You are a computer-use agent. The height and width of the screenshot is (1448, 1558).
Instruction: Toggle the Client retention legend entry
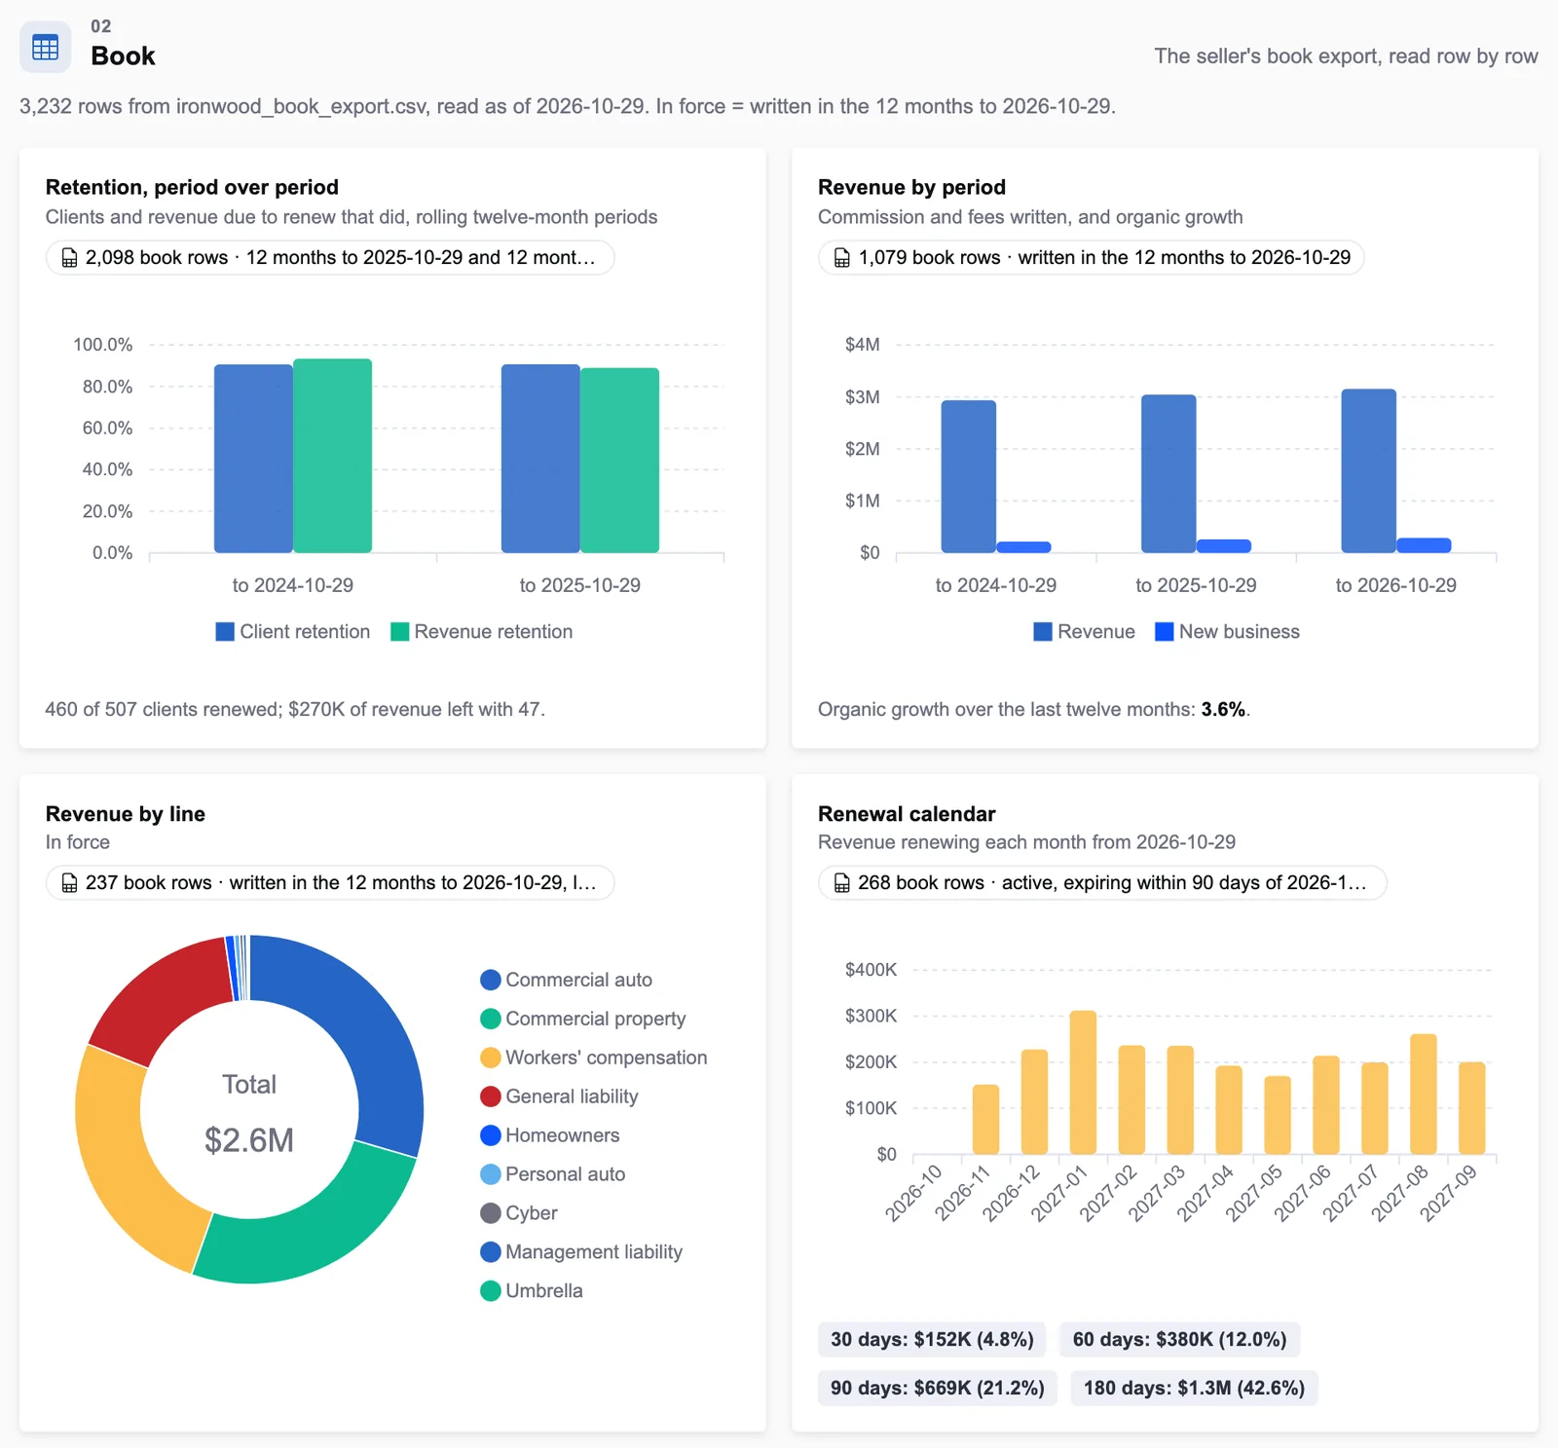(x=293, y=632)
